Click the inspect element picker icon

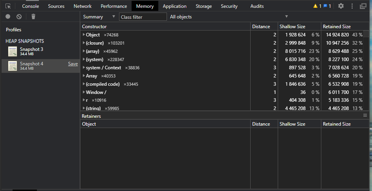coord(8,6)
